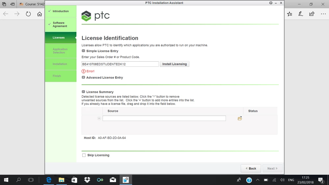Open the license file browse folder icon
329x185 pixels.
pyautogui.click(x=240, y=118)
